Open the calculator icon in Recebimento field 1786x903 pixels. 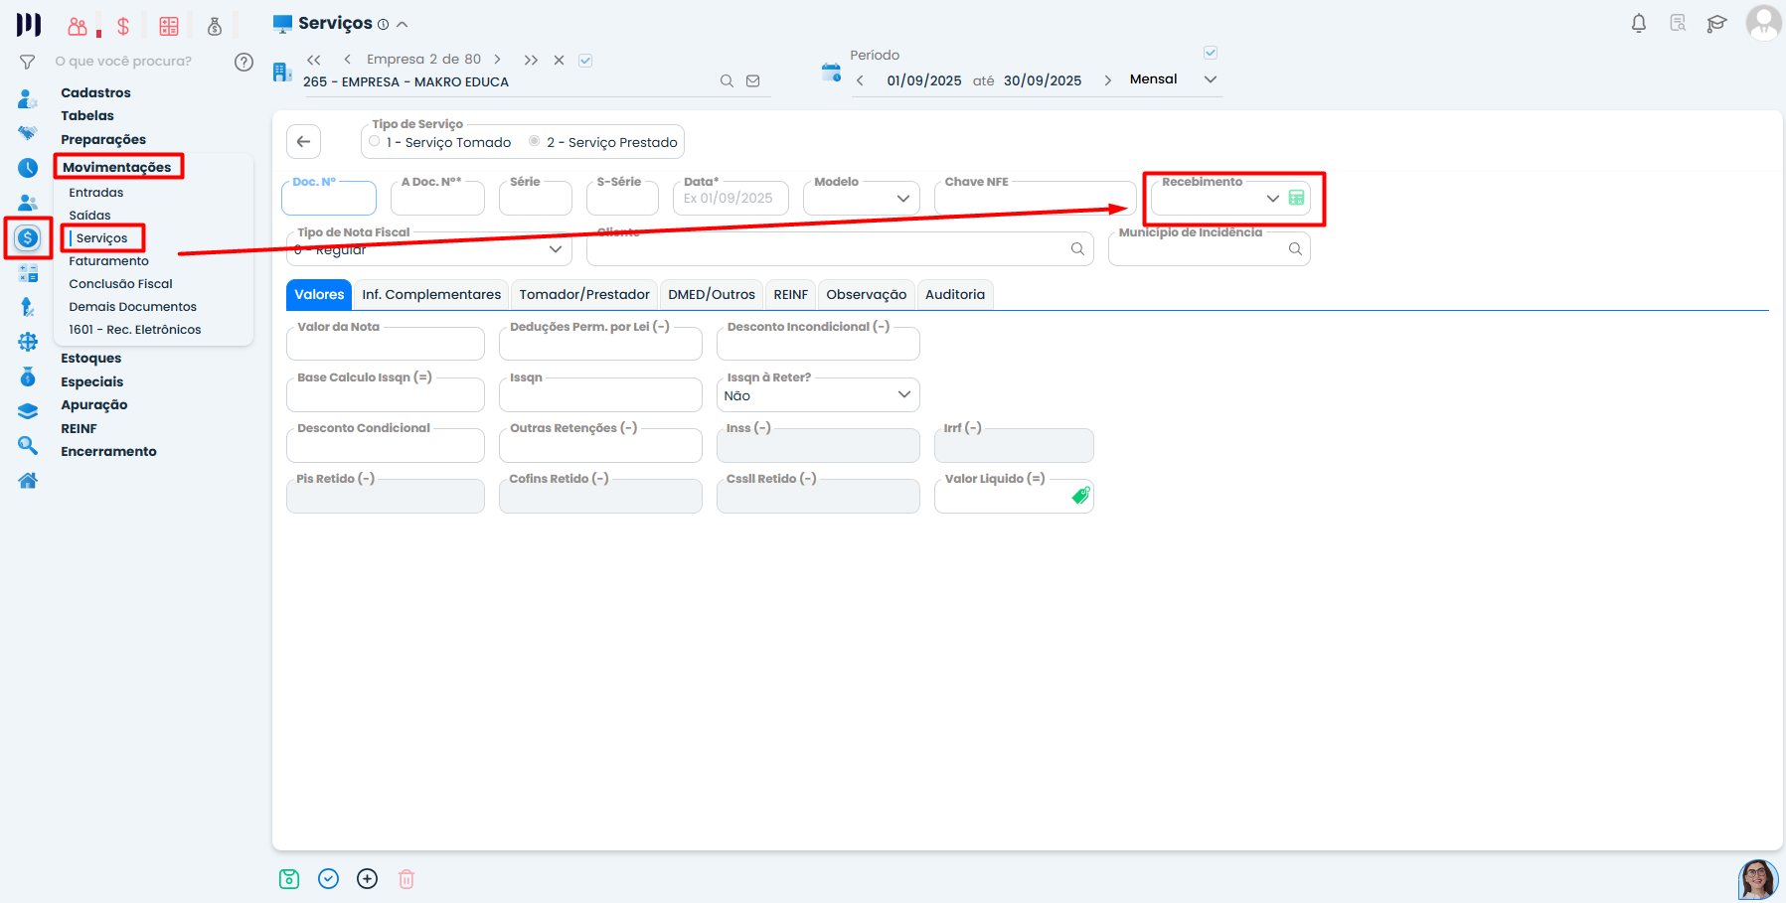click(1296, 198)
